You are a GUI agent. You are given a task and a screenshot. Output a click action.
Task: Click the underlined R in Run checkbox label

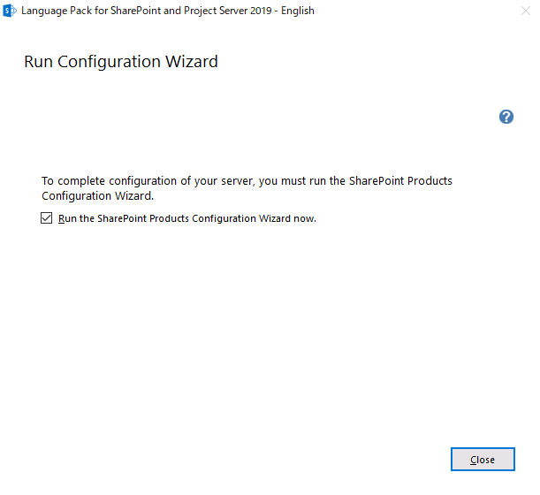tap(61, 218)
